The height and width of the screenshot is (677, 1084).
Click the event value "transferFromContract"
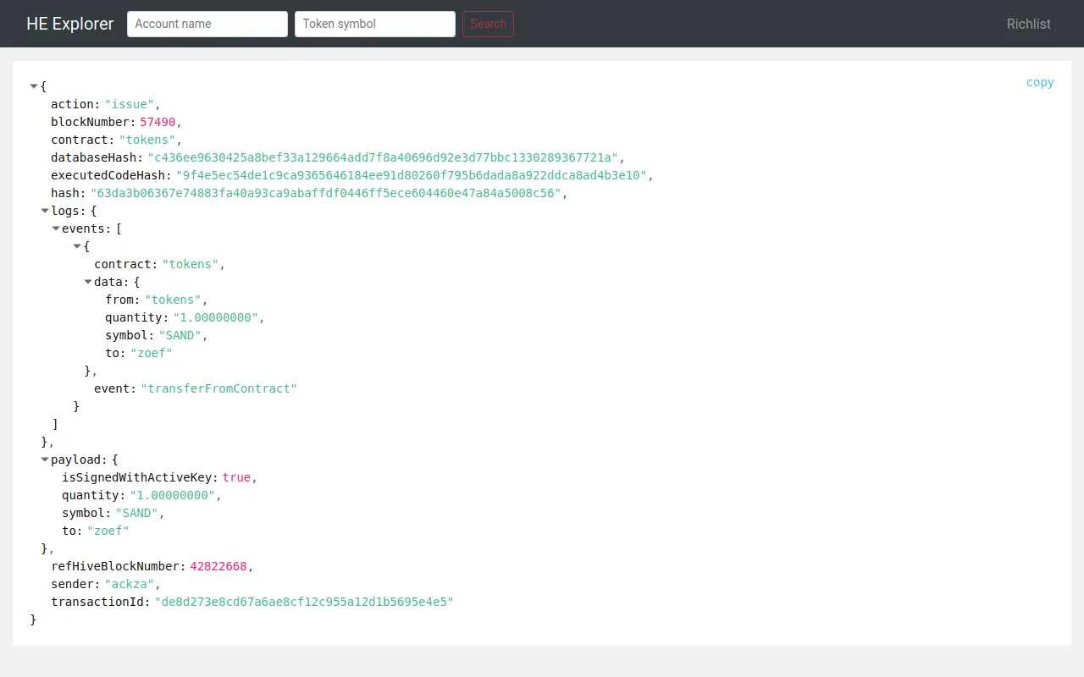click(218, 388)
